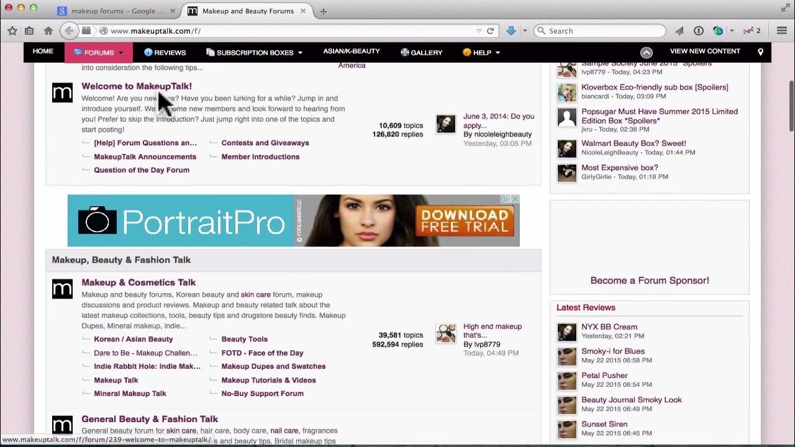Open June 3, 2014: Do you apply post
Screen dimensions: 795x447
point(499,120)
